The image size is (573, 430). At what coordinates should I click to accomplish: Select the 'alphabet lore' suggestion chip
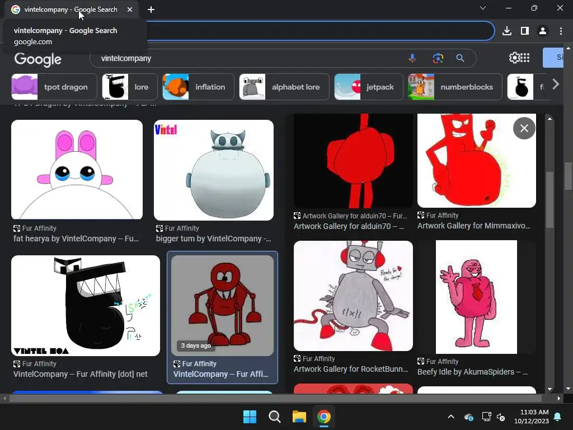click(284, 87)
